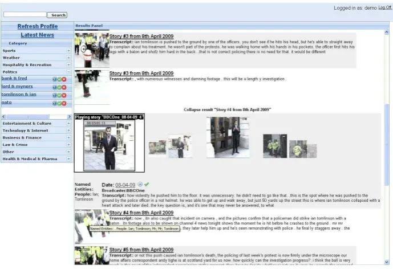Click left arrow of category horizontal scrollbar

click(3, 117)
